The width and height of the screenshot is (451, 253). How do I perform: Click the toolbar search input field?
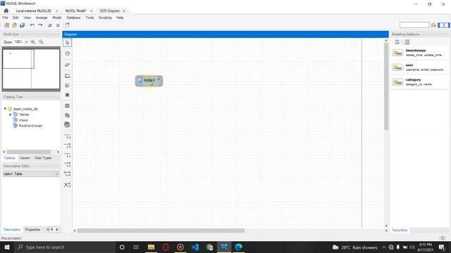pos(414,25)
